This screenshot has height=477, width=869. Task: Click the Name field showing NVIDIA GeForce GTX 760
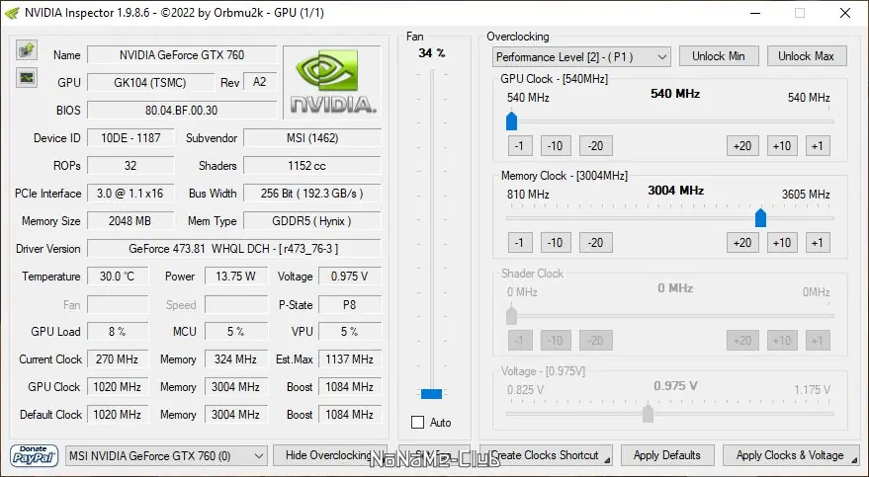(x=182, y=54)
